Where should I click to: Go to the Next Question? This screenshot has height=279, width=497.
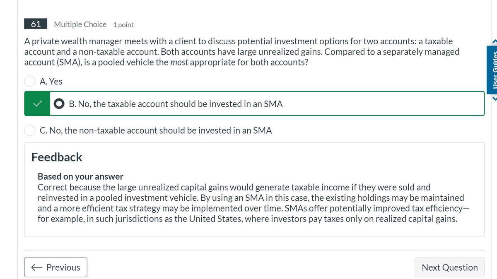[x=449, y=267]
